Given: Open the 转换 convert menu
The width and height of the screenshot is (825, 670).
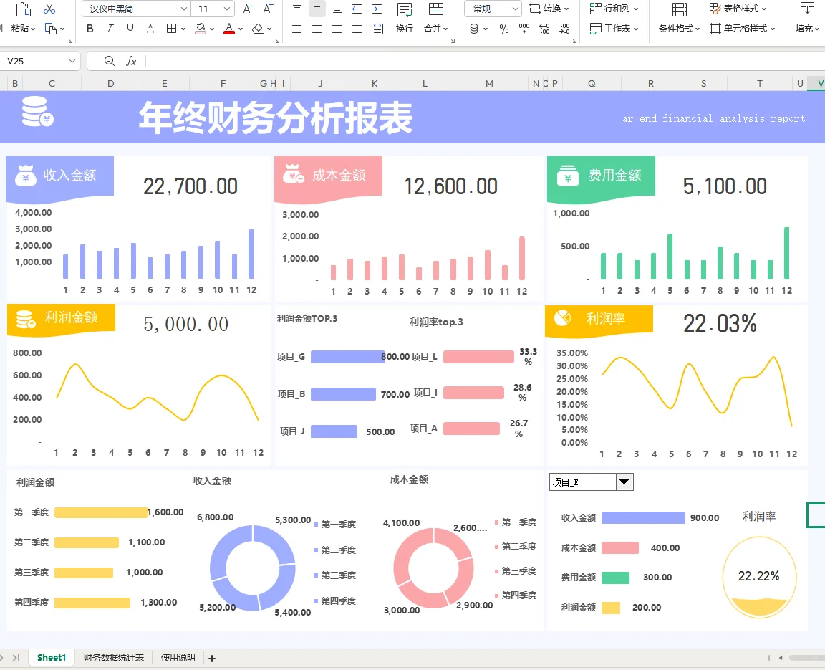Looking at the screenshot, I should coord(549,9).
